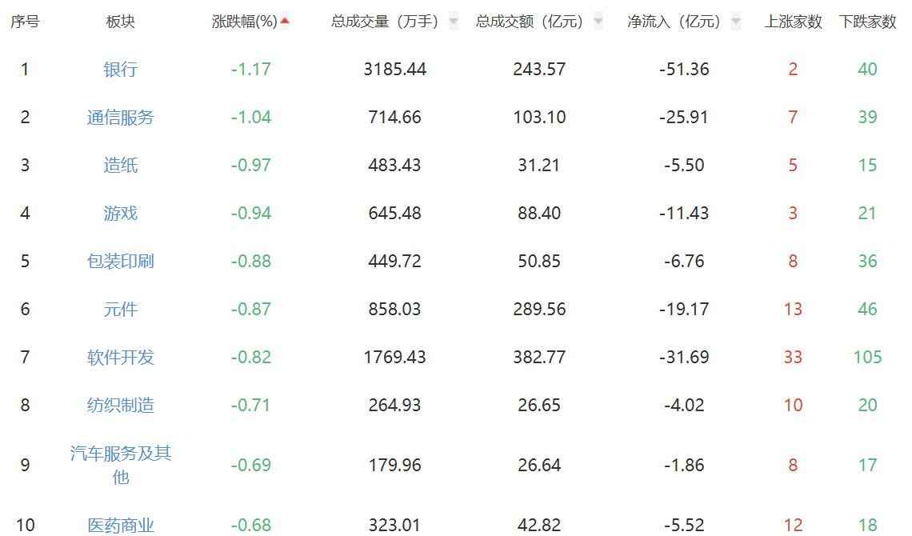Screen dimensions: 912x536
Task: Click the 下跌家数 column header
Action: [867, 22]
